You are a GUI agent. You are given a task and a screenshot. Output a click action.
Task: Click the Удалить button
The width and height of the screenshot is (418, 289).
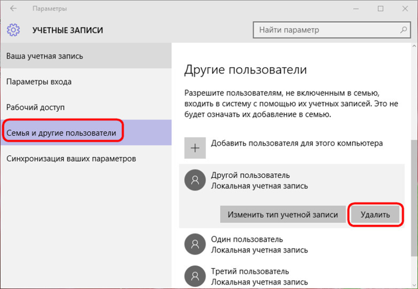pyautogui.click(x=375, y=214)
